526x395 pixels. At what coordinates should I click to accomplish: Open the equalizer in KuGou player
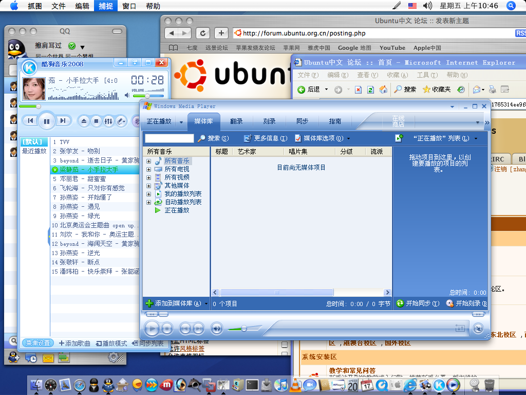(108, 121)
